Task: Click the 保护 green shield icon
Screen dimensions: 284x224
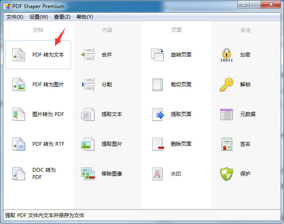Action: click(x=227, y=174)
